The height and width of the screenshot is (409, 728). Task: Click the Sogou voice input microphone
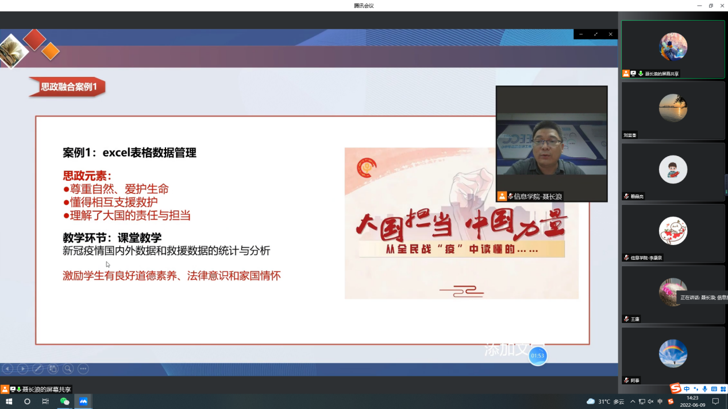(705, 389)
